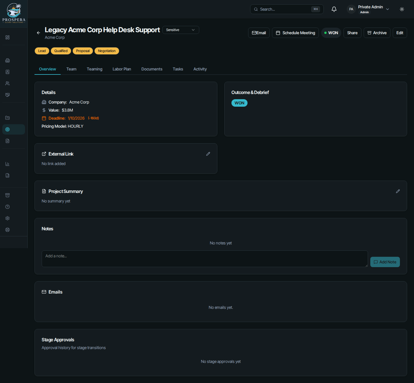Switch to the Documents tab
The height and width of the screenshot is (383, 414).
(x=152, y=69)
